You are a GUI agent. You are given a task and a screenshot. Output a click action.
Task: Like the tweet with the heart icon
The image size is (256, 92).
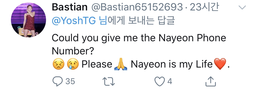point(159,81)
